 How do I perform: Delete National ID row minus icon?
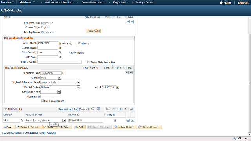click(x=133, y=120)
